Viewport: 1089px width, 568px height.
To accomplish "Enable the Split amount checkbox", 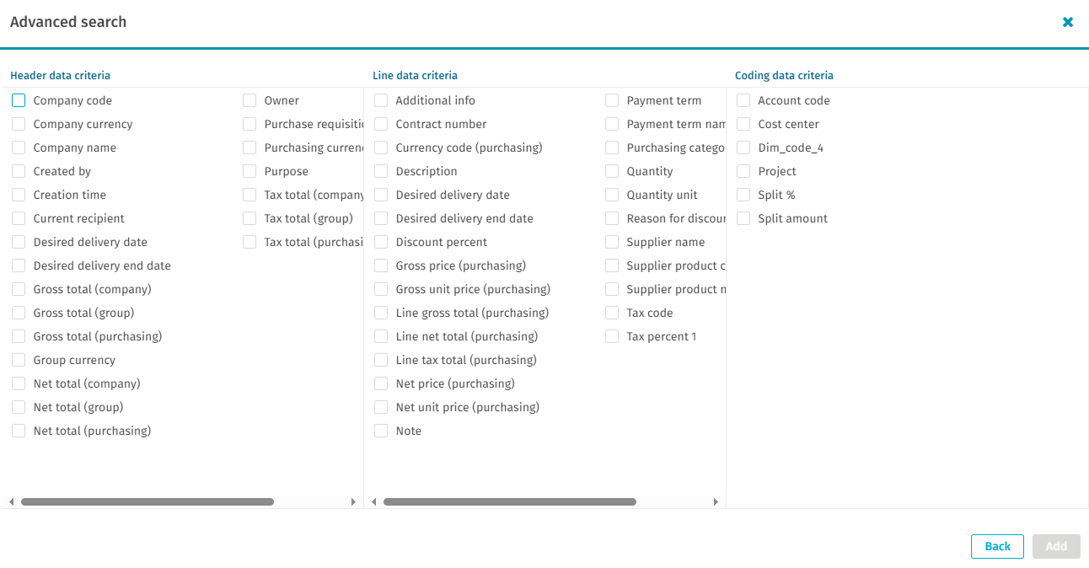I will pos(743,218).
